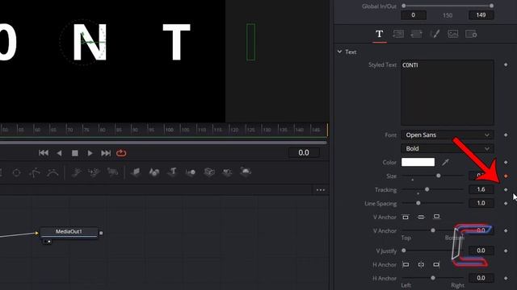Add a Merge 3D node
Screen dimensions: 517x290
[191, 172]
